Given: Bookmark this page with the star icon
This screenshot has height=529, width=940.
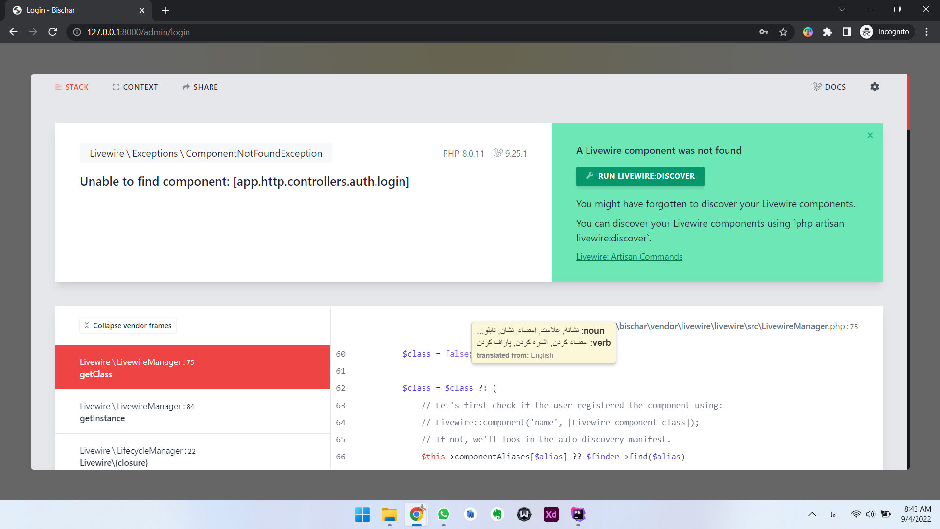Looking at the screenshot, I should (x=783, y=32).
